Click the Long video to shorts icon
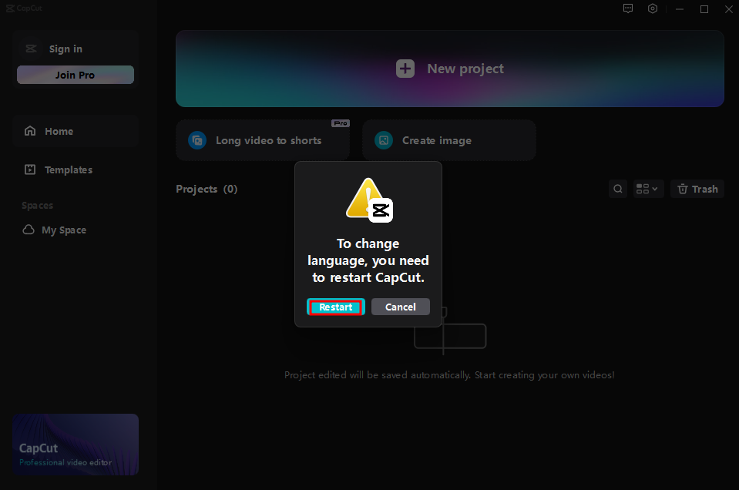Viewport: 739px width, 490px height. [197, 140]
